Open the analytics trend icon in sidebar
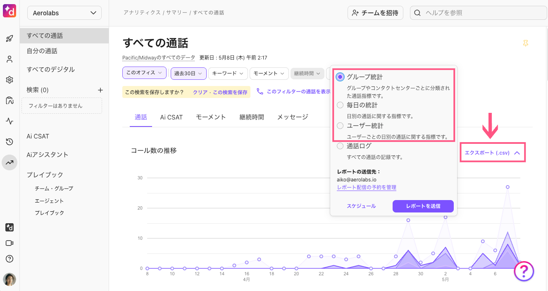Screen dimensions: 548x291 [x=10, y=162]
